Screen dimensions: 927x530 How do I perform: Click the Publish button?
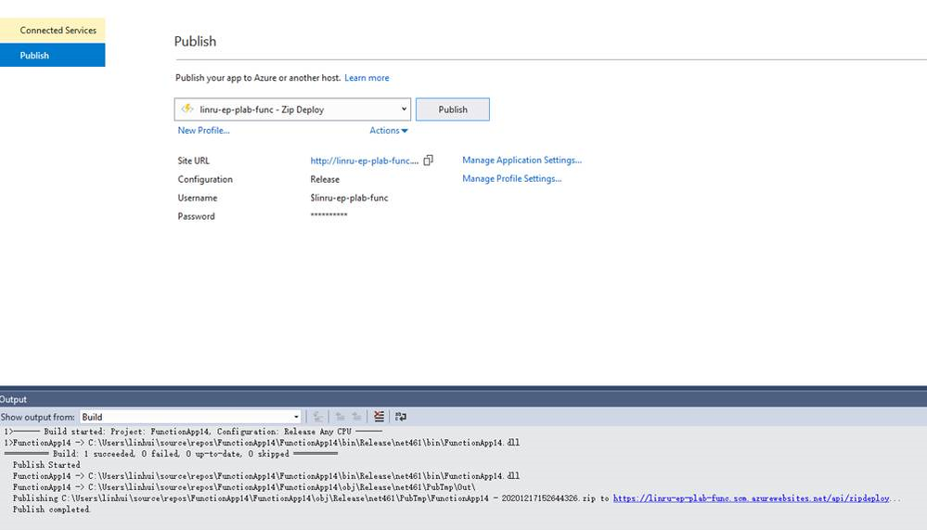[453, 110]
